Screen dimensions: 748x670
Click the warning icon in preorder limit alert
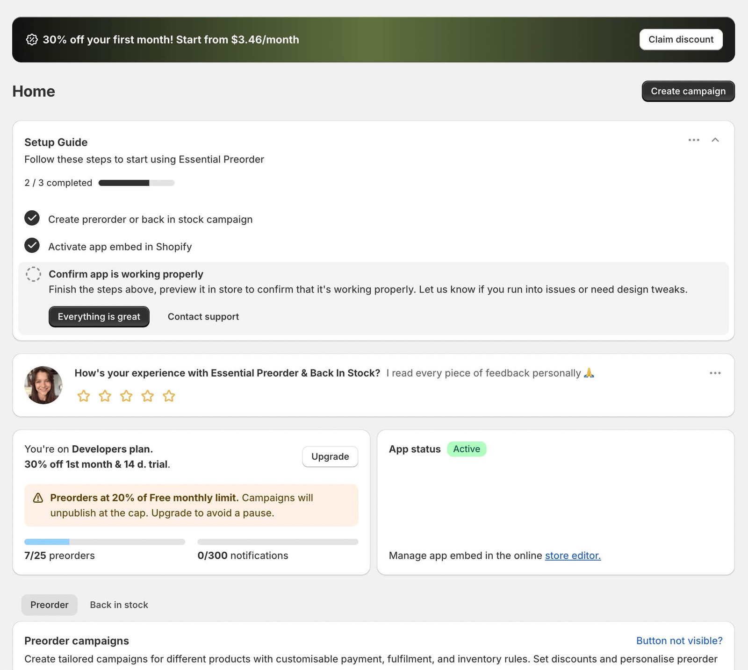coord(38,498)
